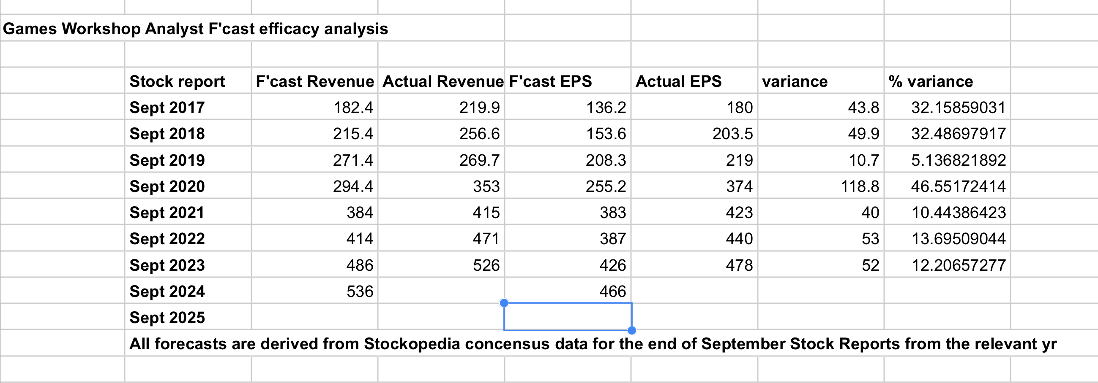The height and width of the screenshot is (383, 1098).
Task: Click the Stockopedia consensus data footnote cell
Action: pyautogui.click(x=593, y=343)
